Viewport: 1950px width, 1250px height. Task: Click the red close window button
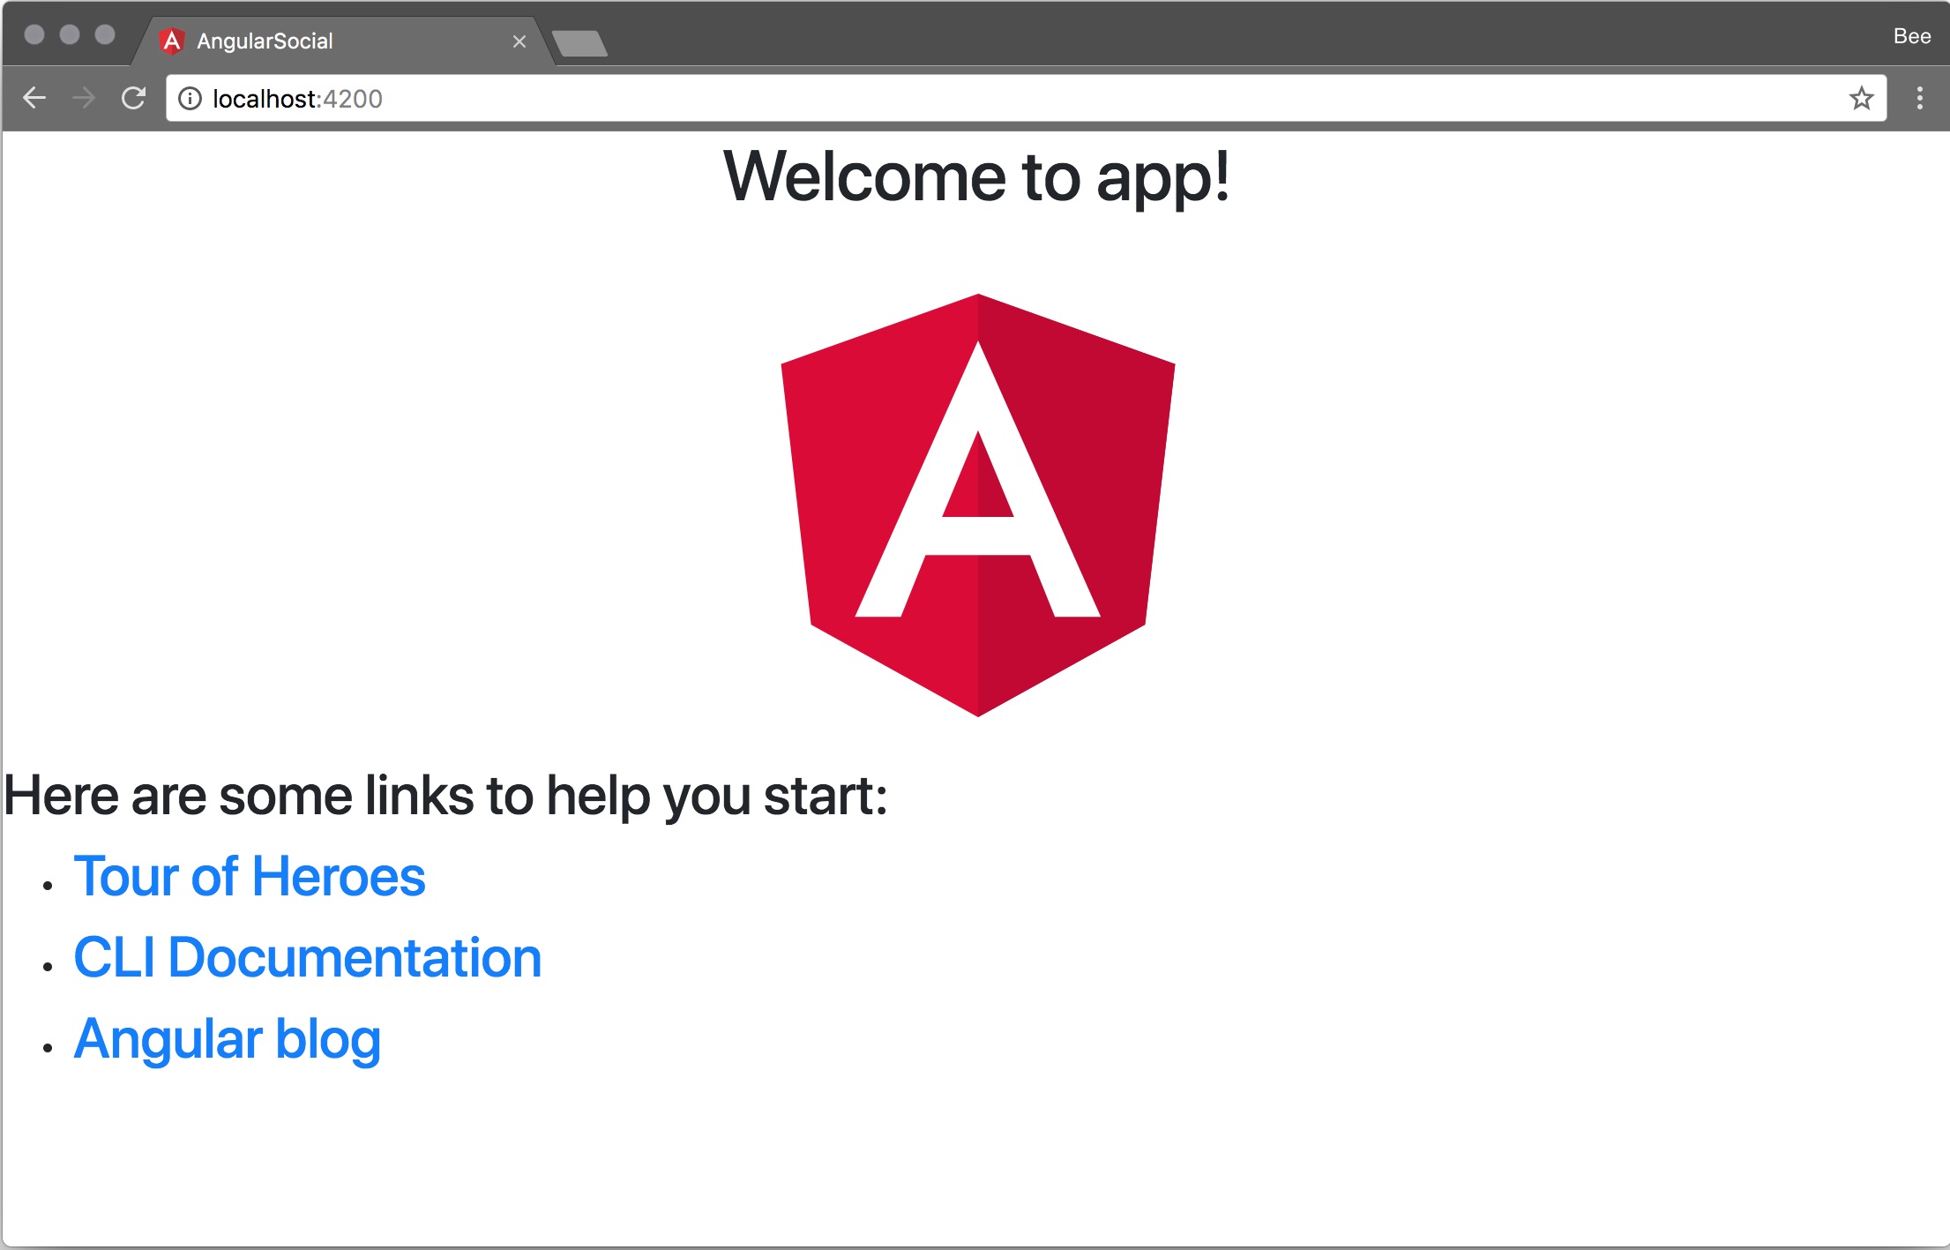point(34,34)
